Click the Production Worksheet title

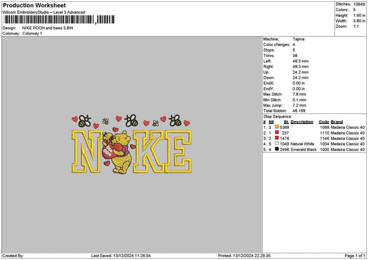tap(34, 5)
